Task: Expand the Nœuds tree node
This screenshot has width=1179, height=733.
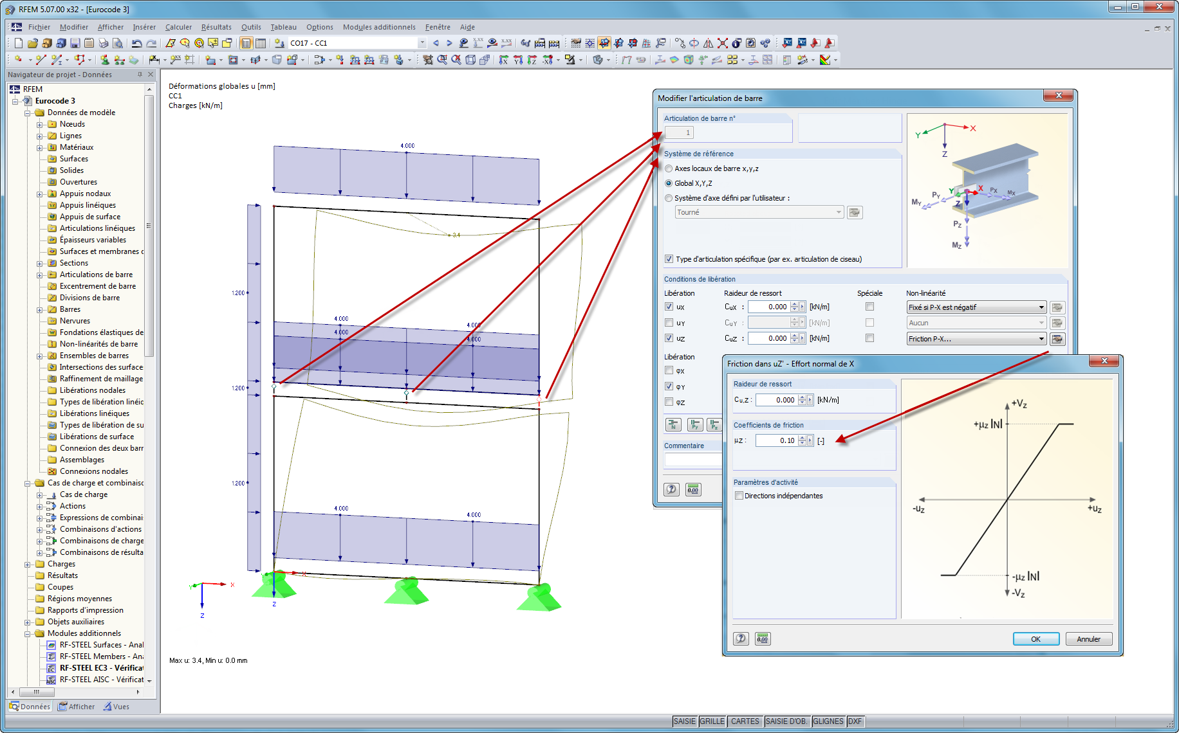Action: pyautogui.click(x=40, y=125)
